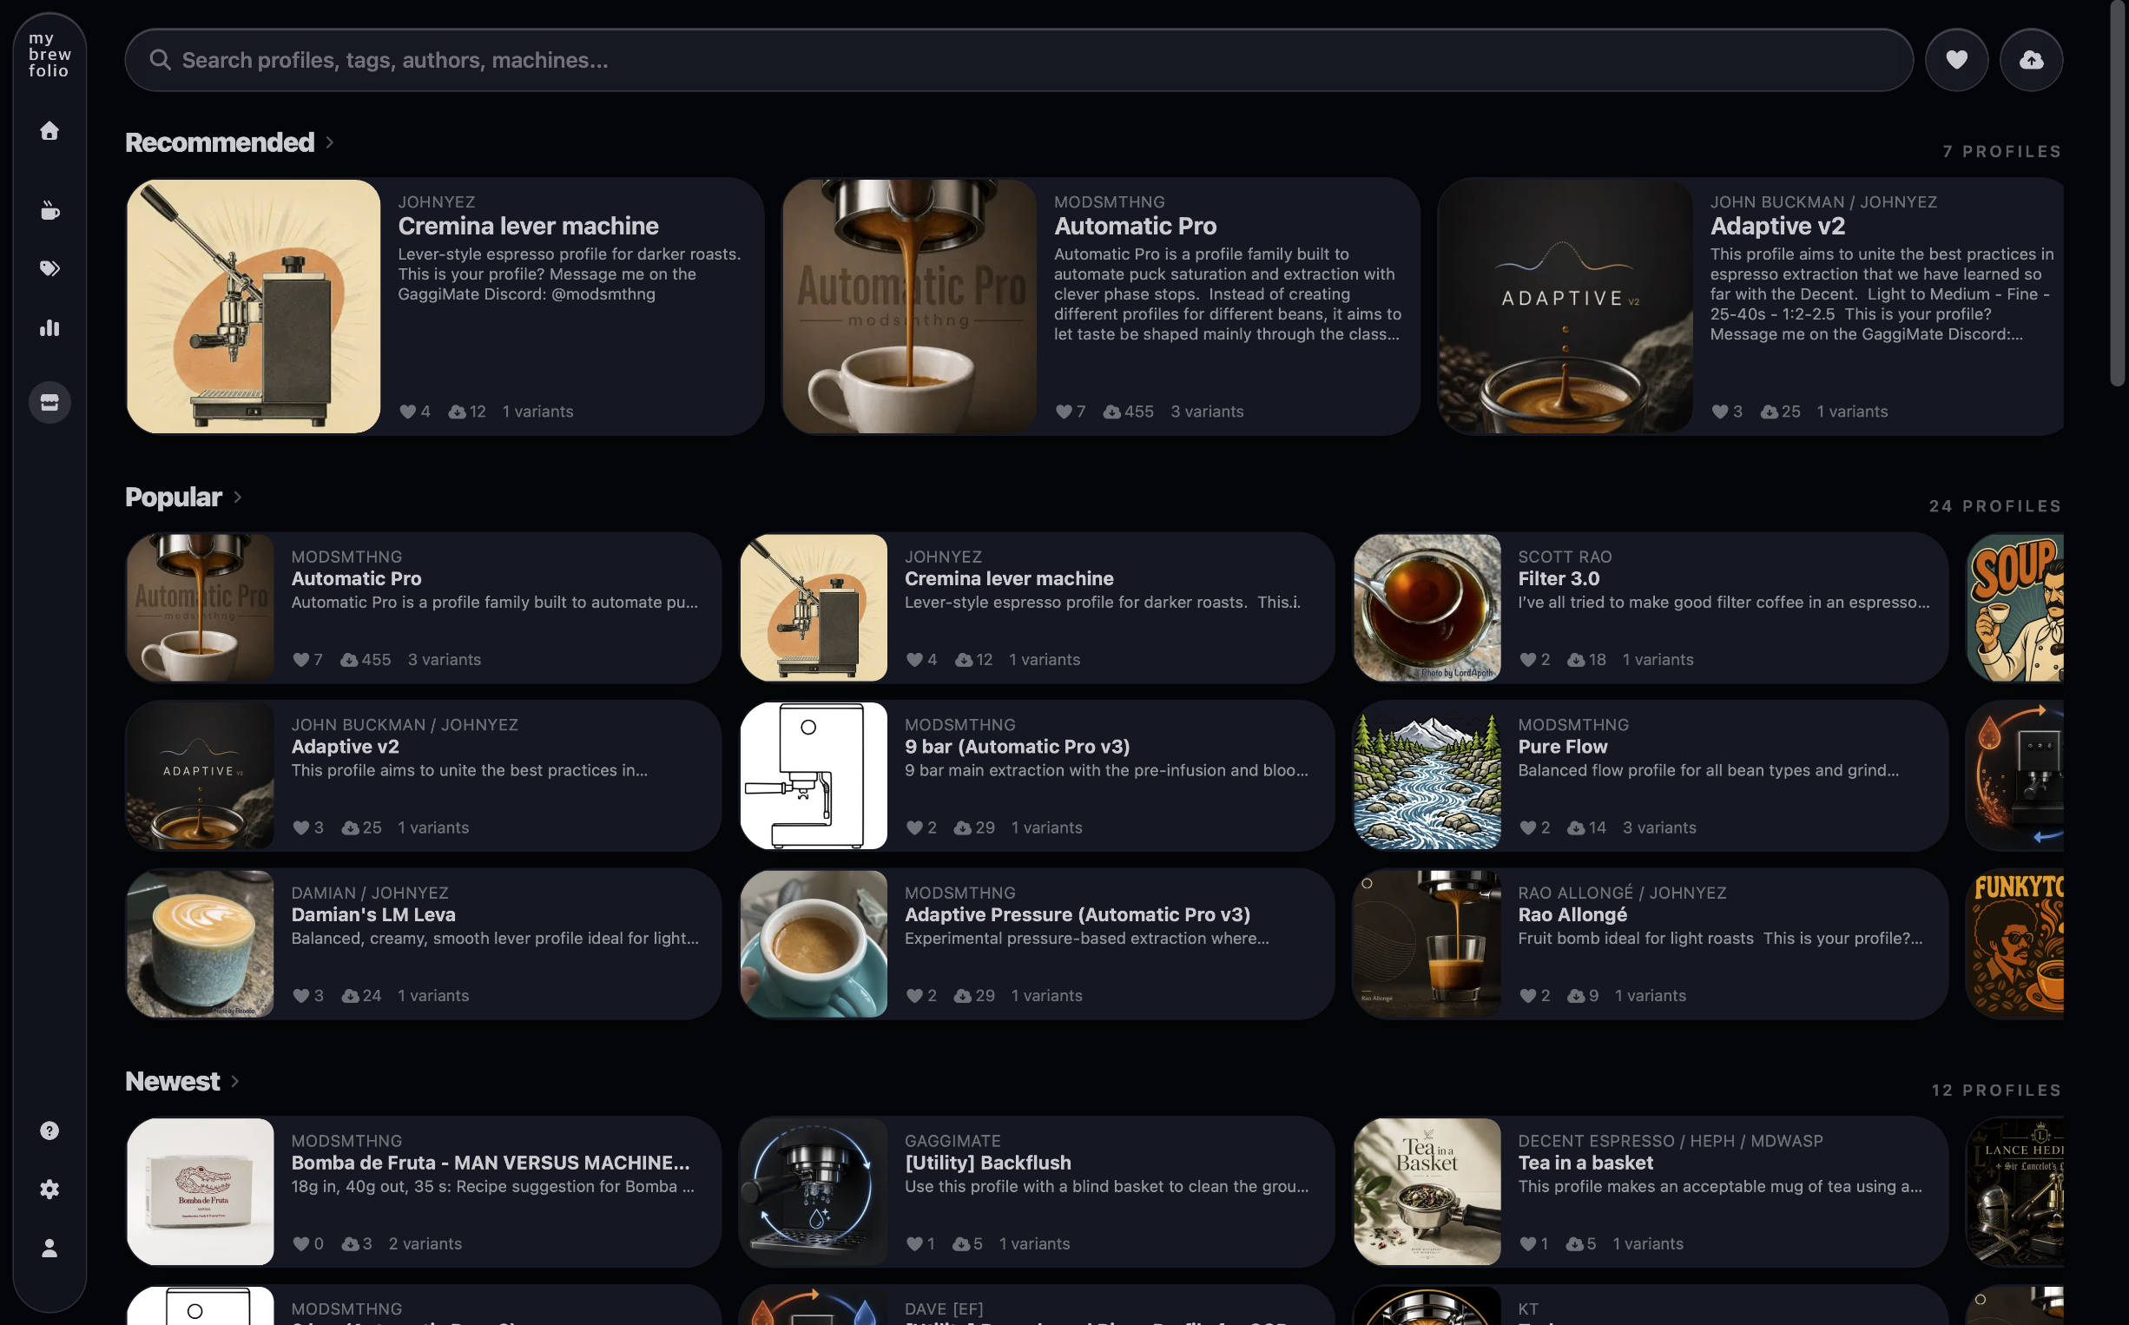
Task: Like the Tea in a basket heart
Action: coord(1528,1244)
